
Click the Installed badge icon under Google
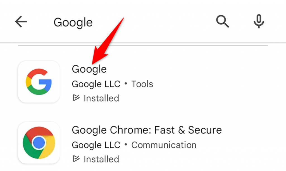point(76,98)
